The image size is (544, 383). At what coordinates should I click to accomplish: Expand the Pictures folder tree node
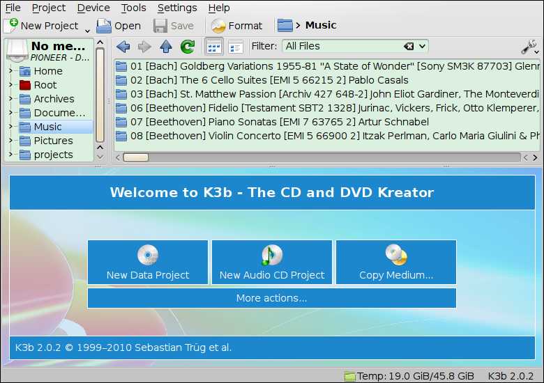[x=10, y=141]
